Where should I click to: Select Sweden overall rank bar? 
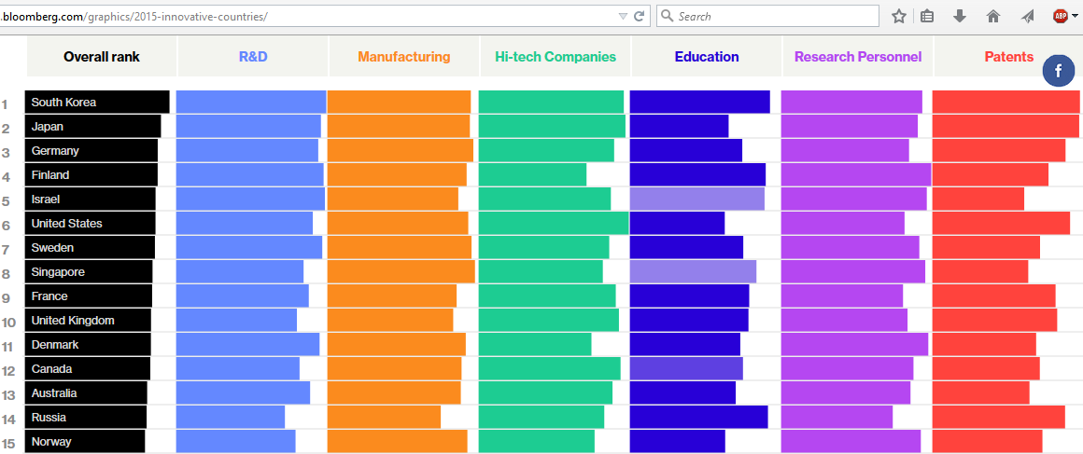pyautogui.click(x=90, y=248)
